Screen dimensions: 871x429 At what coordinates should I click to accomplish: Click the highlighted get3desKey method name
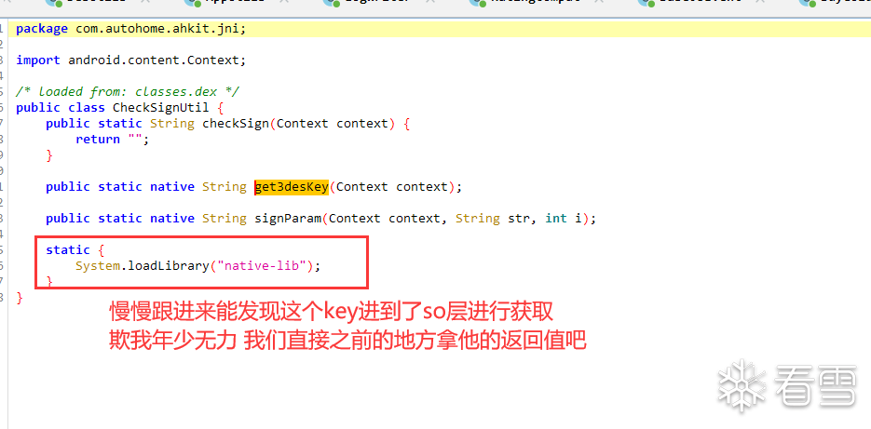click(x=292, y=187)
